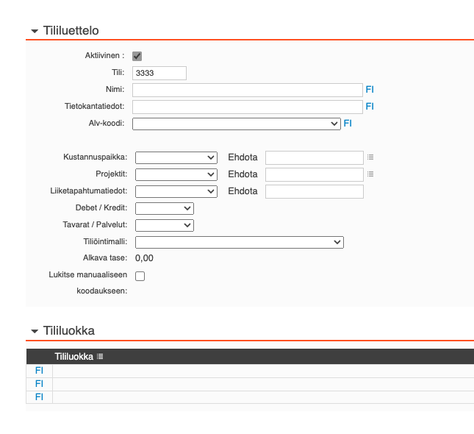The width and height of the screenshot is (474, 434).
Task: Open the Alv-koodi dropdown
Action: 236,124
